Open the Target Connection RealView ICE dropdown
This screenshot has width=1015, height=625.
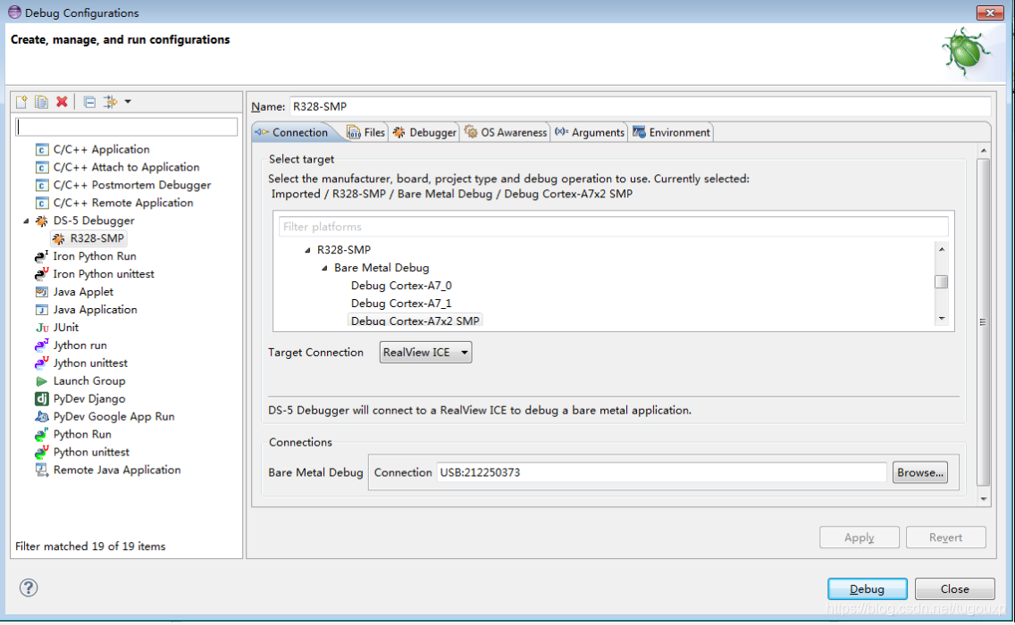point(425,353)
